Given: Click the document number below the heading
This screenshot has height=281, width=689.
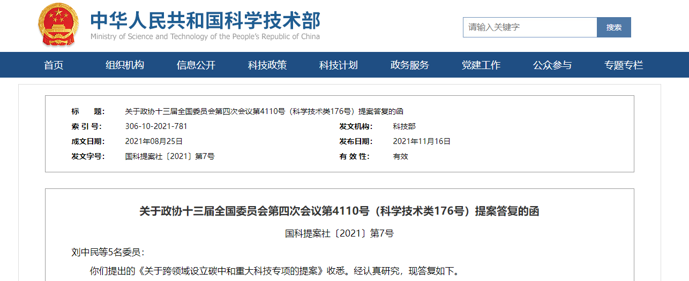Looking at the screenshot, I should (x=339, y=233).
